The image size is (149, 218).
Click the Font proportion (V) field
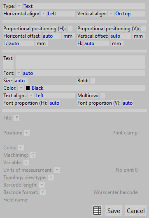pyautogui.click(x=128, y=103)
